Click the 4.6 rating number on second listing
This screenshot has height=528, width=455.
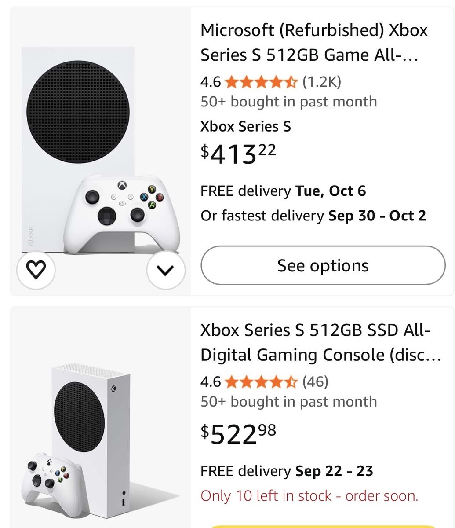tap(211, 381)
